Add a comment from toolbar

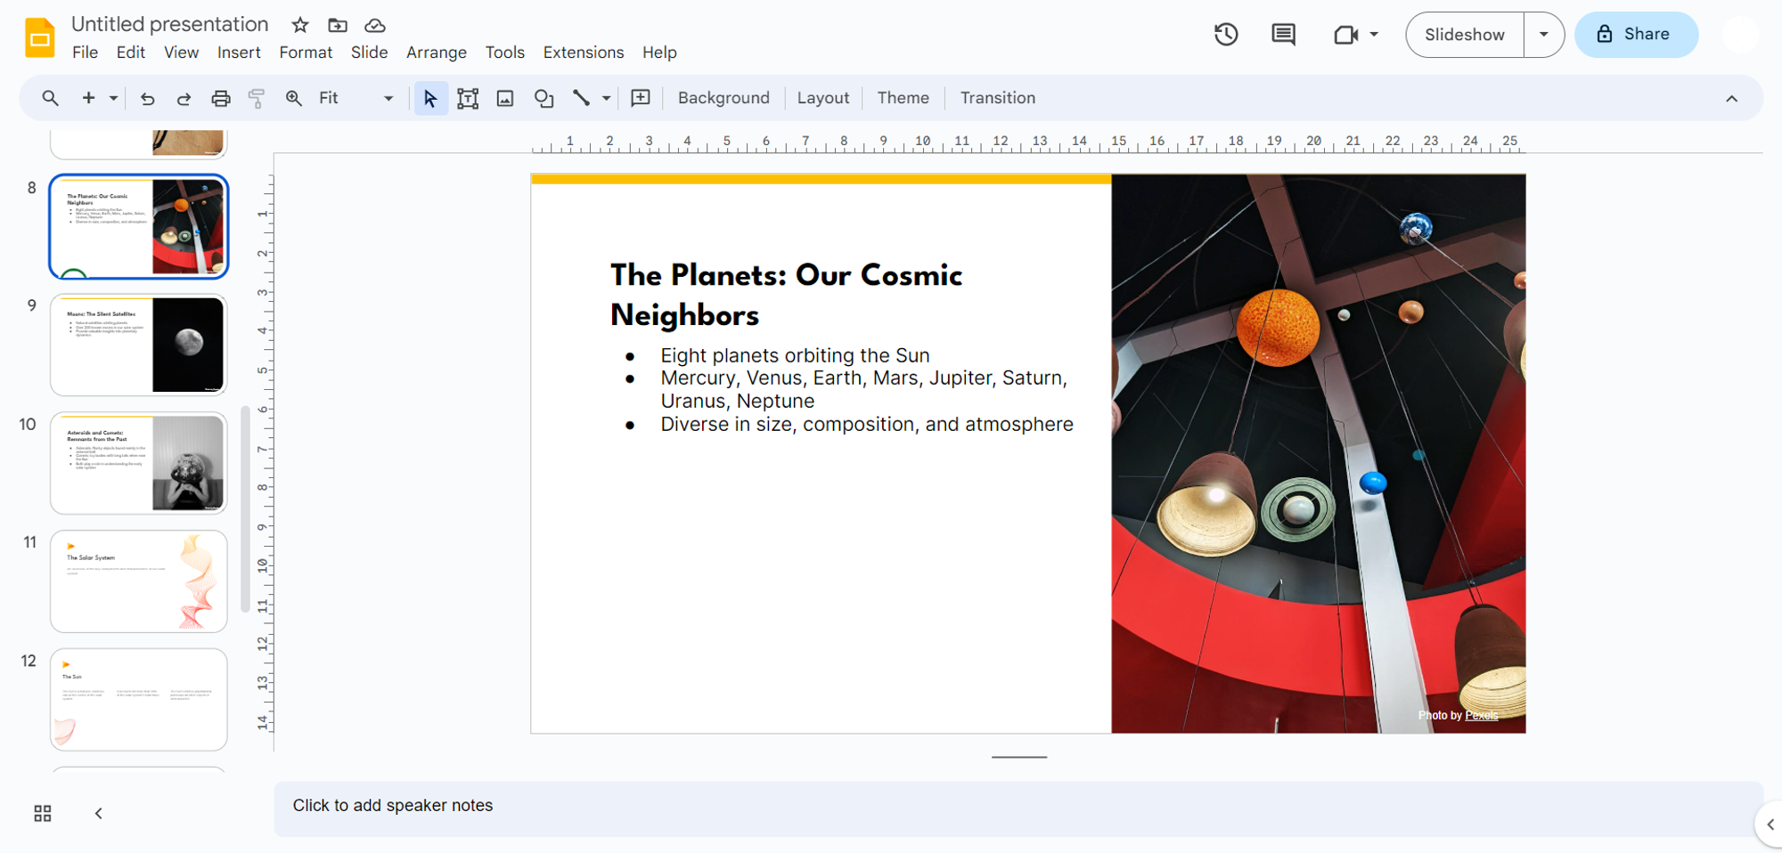641,98
